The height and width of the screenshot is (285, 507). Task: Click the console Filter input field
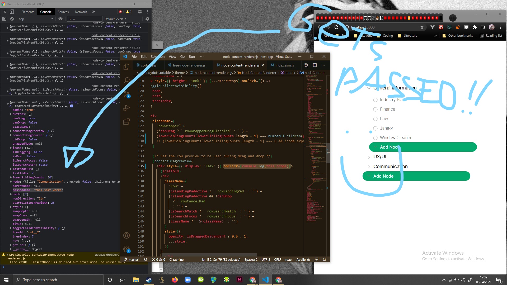(x=84, y=19)
